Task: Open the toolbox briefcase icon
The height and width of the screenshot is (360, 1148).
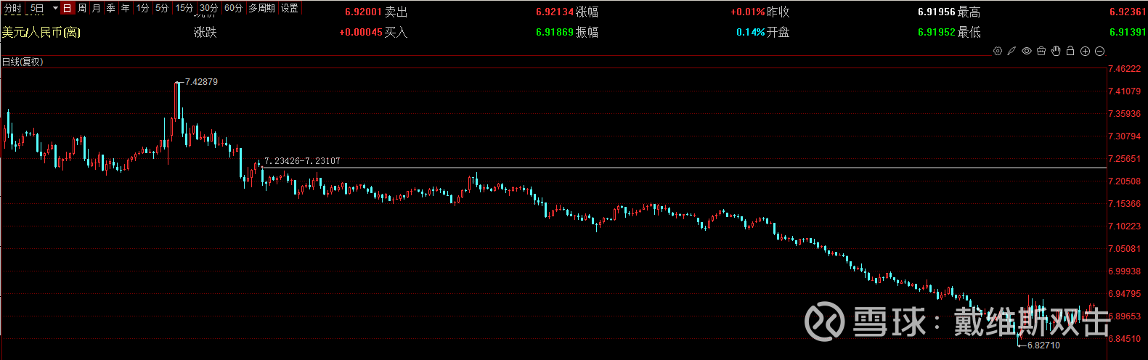Action: [1041, 51]
